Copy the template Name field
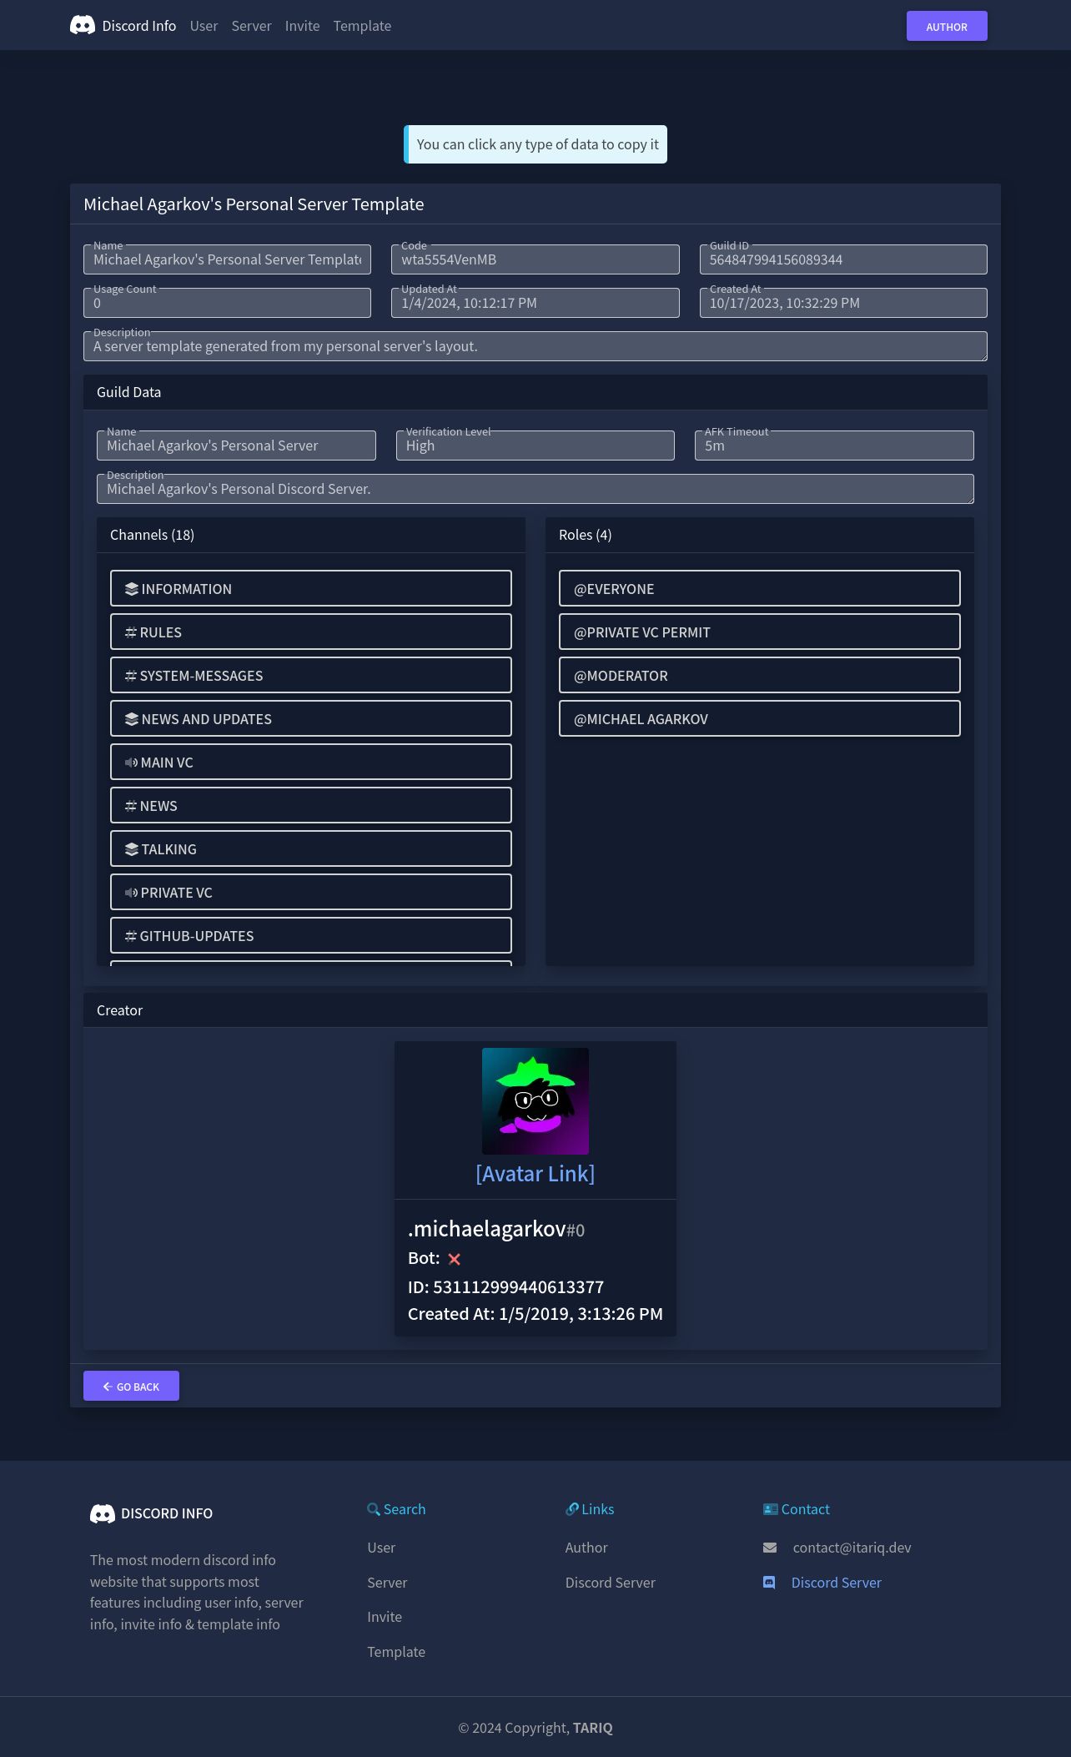The width and height of the screenshot is (1071, 1757). click(x=227, y=259)
